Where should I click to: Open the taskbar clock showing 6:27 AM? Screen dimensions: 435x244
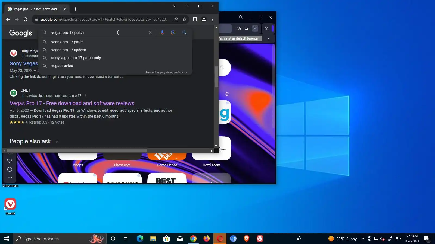pyautogui.click(x=412, y=239)
